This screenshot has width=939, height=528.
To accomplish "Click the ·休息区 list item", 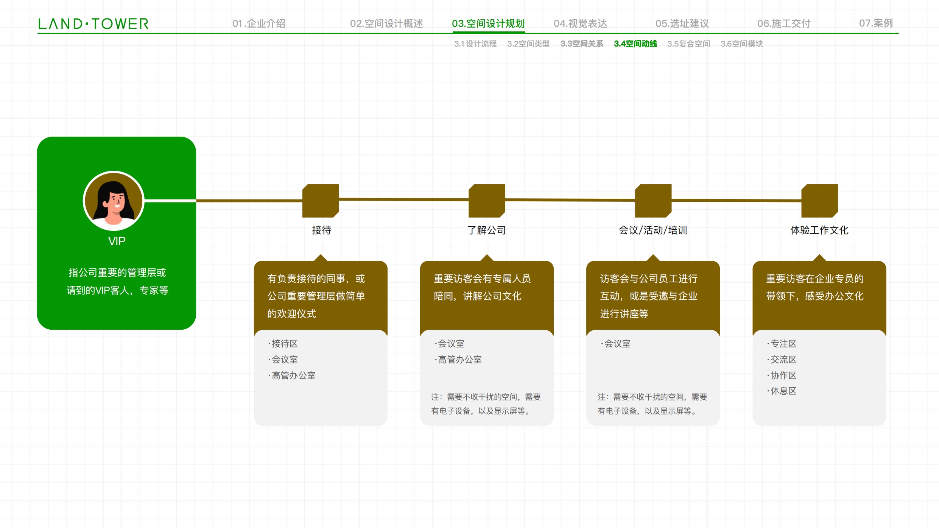I will pos(782,391).
